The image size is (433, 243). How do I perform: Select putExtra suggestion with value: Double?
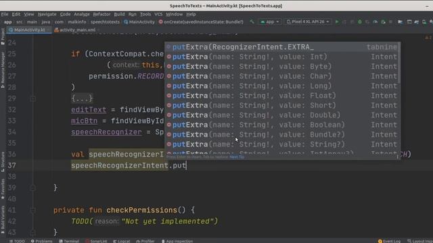tap(281, 115)
